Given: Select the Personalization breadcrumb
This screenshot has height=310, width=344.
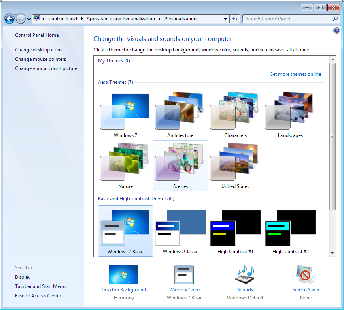Looking at the screenshot, I should (x=180, y=19).
